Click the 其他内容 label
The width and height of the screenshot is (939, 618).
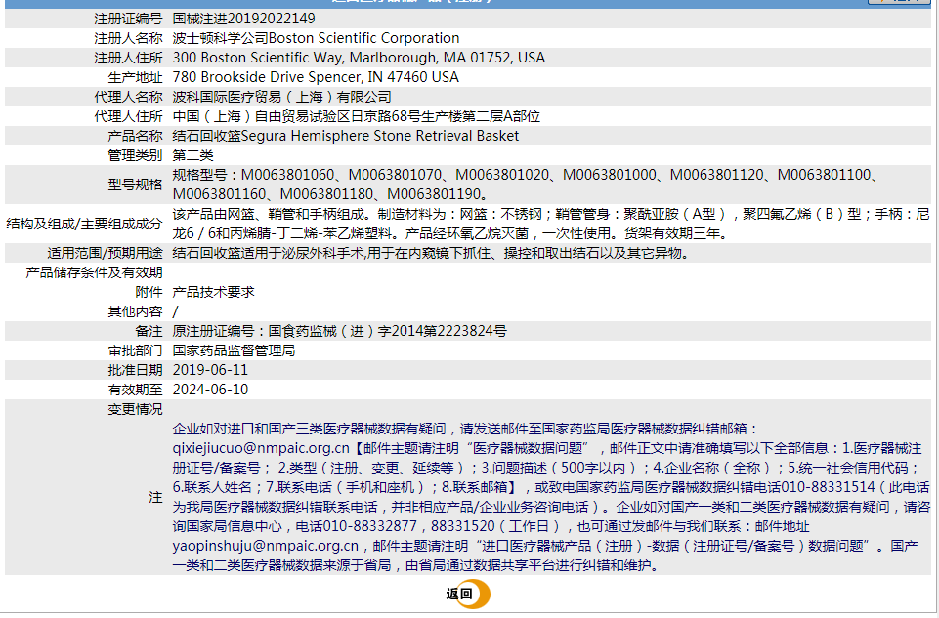coord(135,311)
